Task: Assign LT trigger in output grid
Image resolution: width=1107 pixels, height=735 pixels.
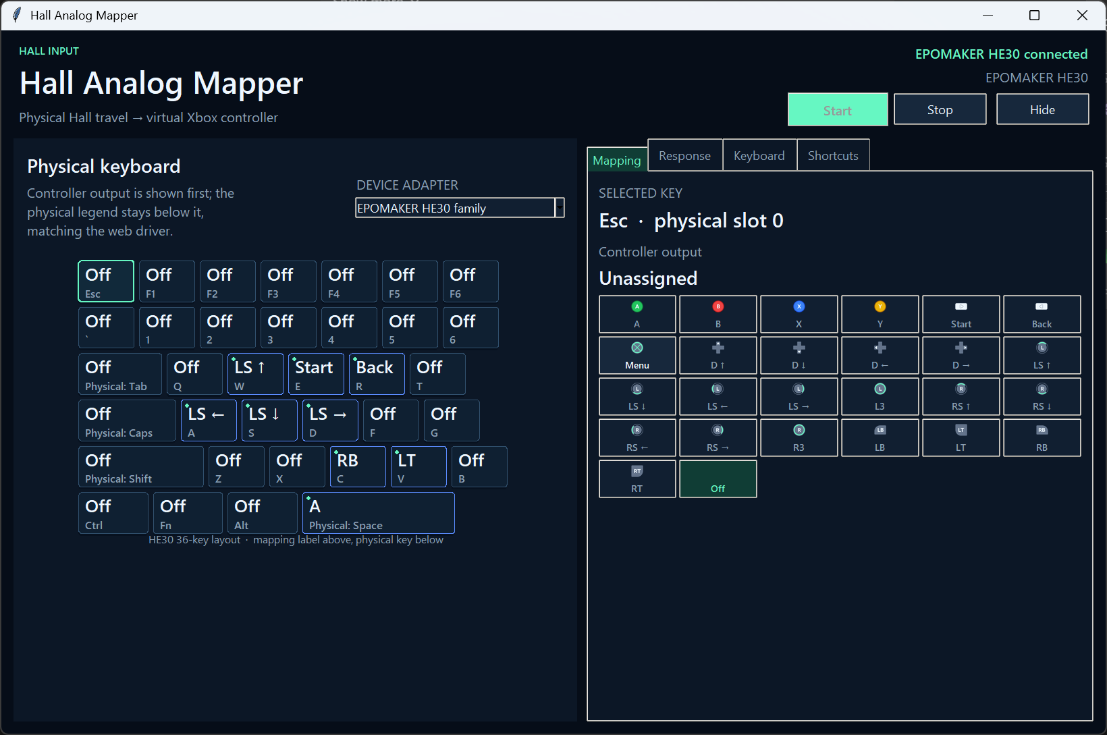Action: coord(961,437)
